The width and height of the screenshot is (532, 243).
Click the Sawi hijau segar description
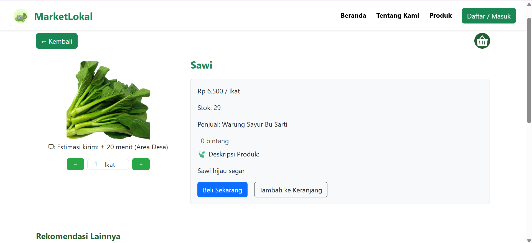tap(221, 171)
